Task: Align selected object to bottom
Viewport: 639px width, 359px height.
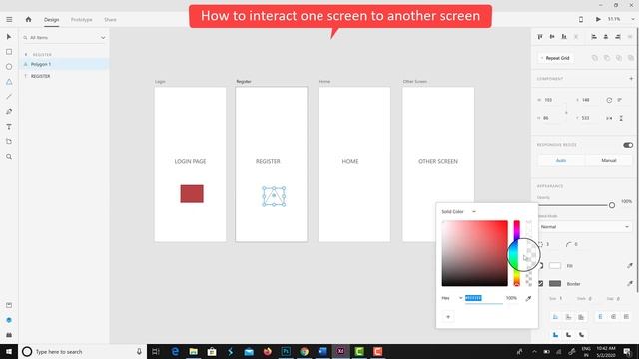Action: [564, 37]
